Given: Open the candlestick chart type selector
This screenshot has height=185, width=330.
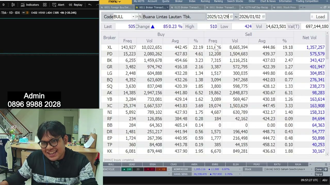Looking at the screenshot, I should [13, 5].
